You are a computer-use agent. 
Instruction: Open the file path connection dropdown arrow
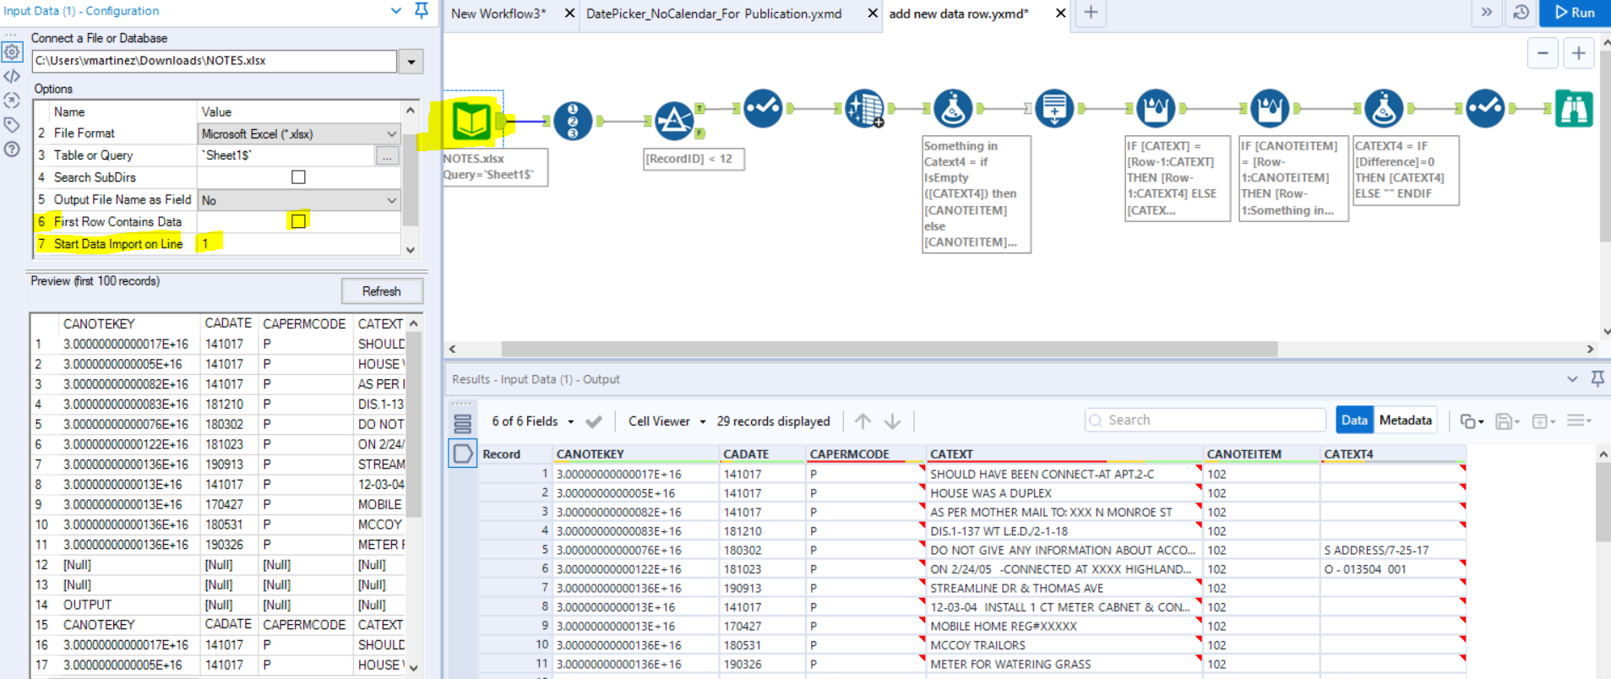point(411,62)
